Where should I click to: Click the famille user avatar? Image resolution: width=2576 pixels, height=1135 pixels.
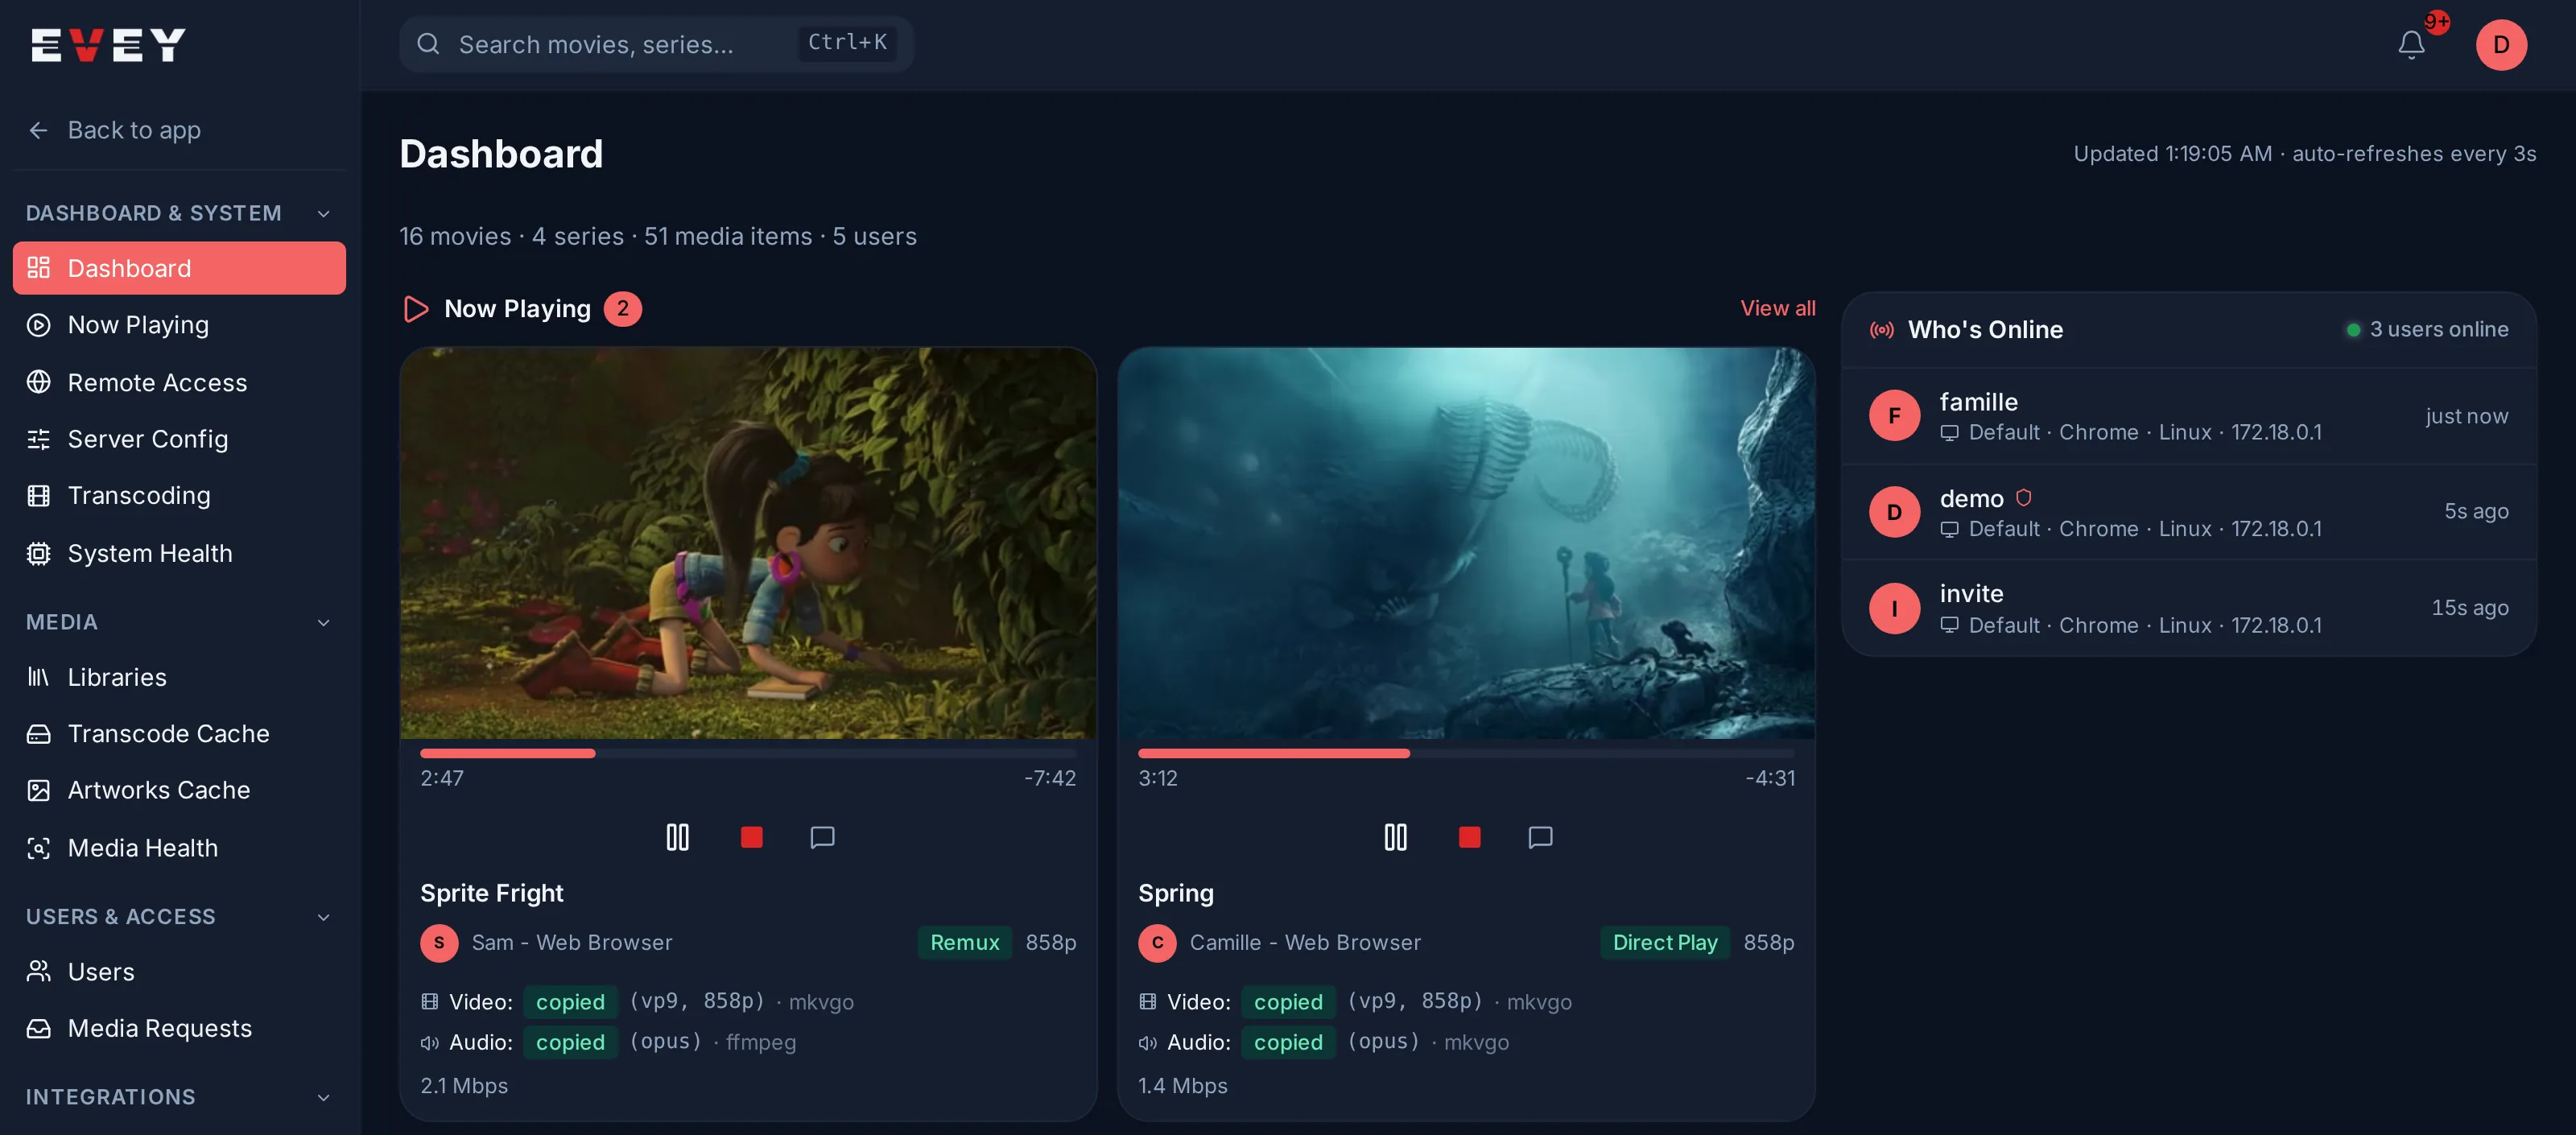tap(1894, 416)
